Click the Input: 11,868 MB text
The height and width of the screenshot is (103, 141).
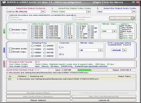tap(63, 70)
